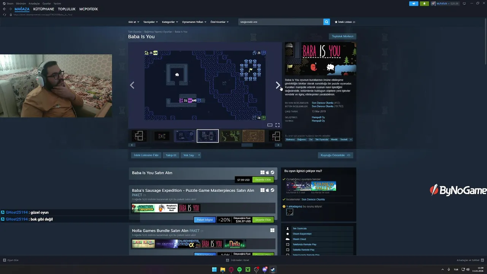
Task: Go back with the Steam navigation arrow
Action: pyautogui.click(x=5, y=9)
